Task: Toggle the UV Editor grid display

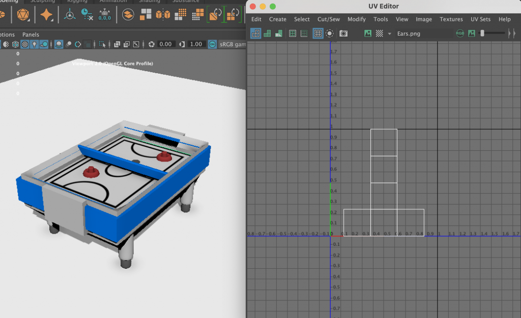Action: click(317, 34)
